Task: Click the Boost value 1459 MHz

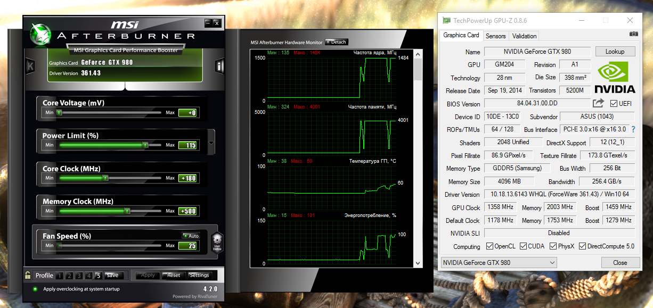Action: click(618, 207)
